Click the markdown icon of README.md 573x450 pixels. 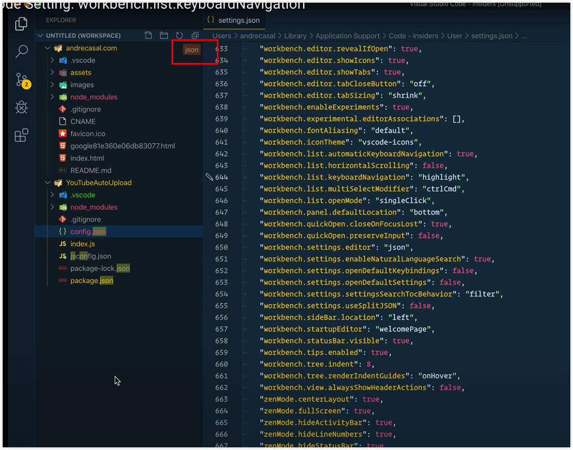click(x=62, y=170)
